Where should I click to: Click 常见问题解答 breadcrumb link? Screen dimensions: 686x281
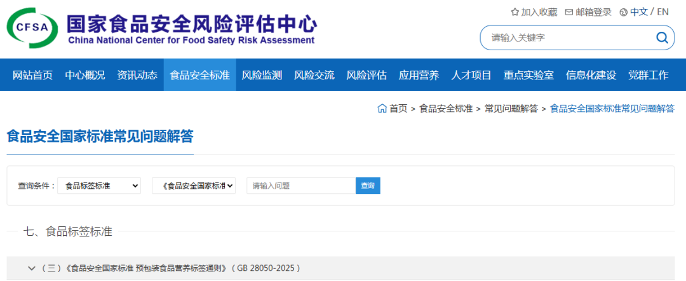511,109
